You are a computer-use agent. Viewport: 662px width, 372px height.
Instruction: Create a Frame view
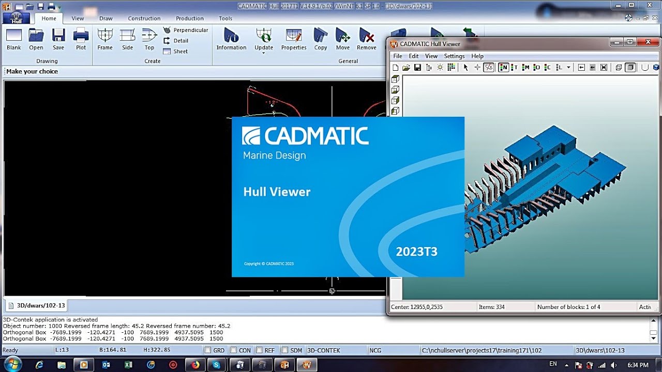tap(105, 39)
